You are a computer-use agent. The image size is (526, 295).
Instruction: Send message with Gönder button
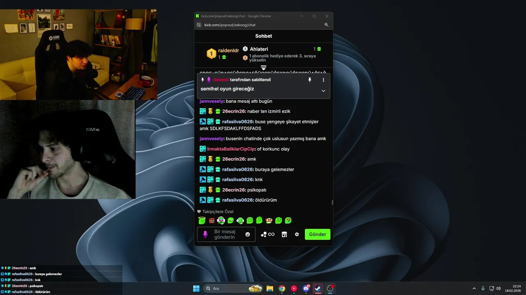[318, 234]
